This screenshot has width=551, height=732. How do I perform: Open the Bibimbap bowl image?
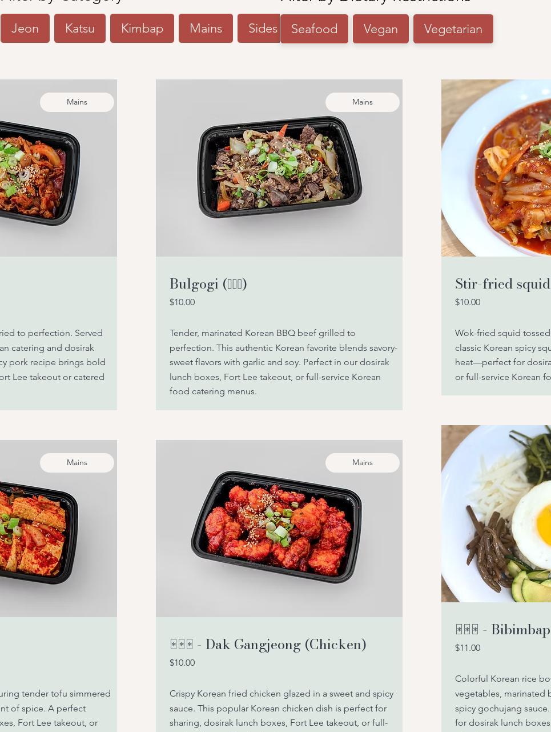496,514
